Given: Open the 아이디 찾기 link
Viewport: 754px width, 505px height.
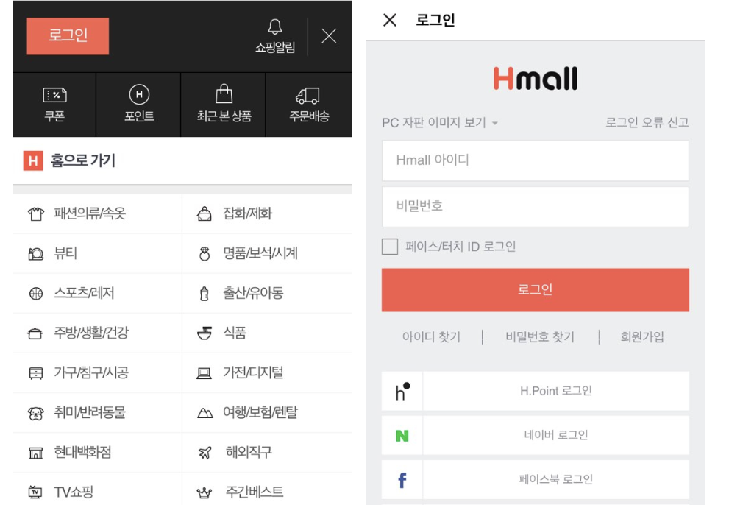Looking at the screenshot, I should pos(431,337).
